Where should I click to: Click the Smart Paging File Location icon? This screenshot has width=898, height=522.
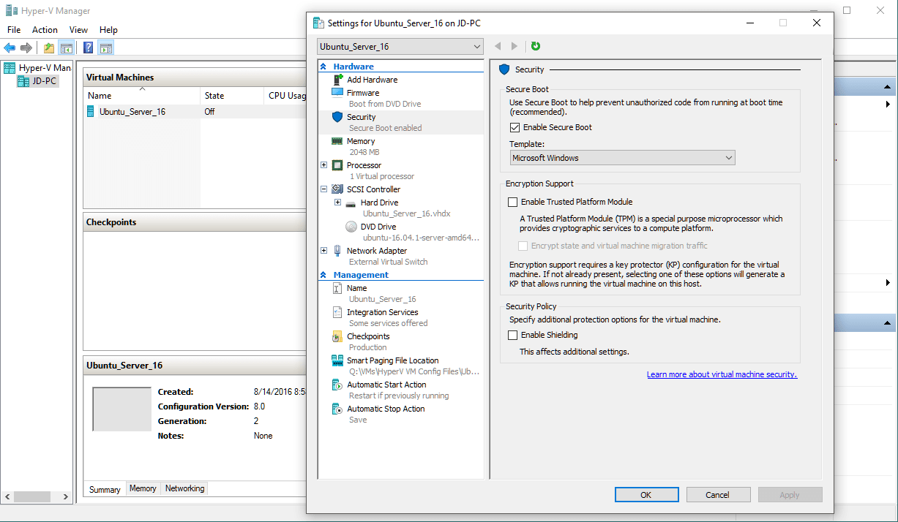point(337,360)
